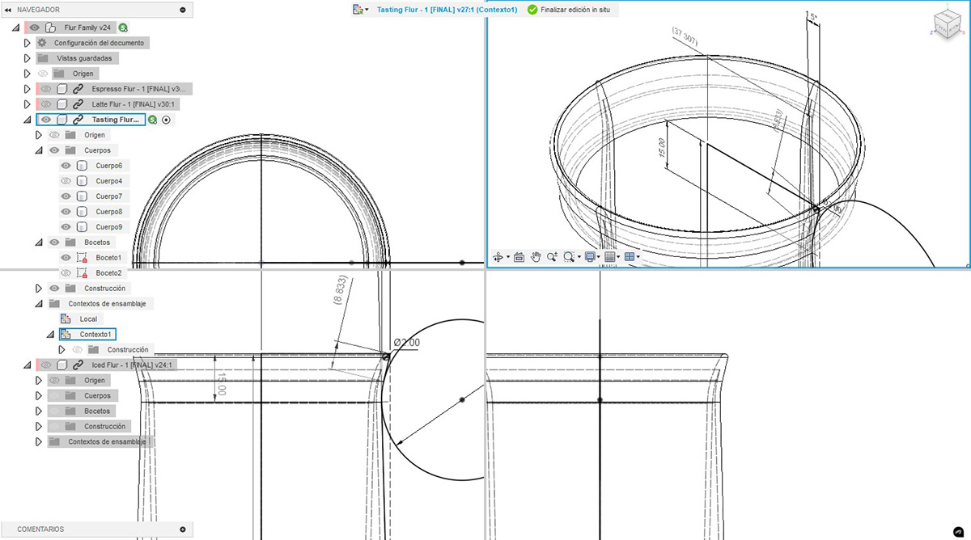Click the Cuerpo6 body icon
Screen dimensions: 971x540
[81, 166]
